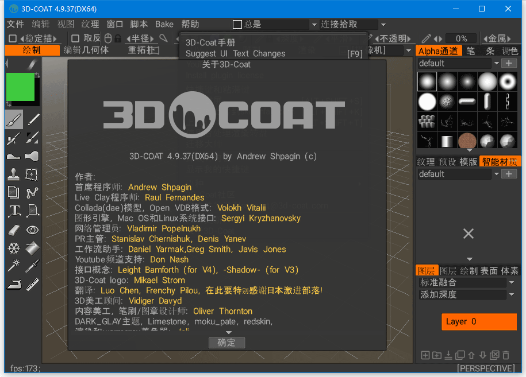Screen dimensions: 526x377
Task: Select the ruler measure tool
Action: 33,285
